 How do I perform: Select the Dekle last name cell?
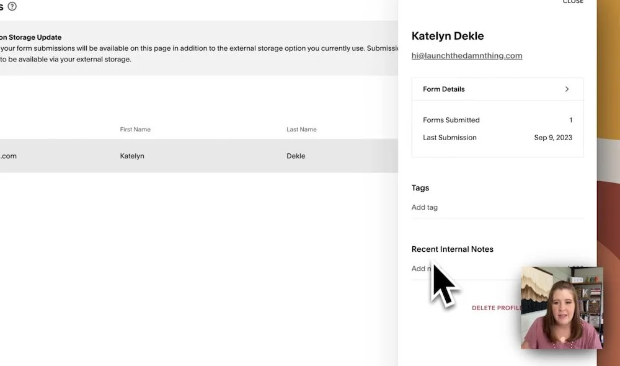point(296,156)
